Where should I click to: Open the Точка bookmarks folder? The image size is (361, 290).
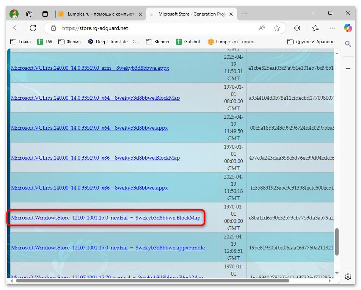click(20, 42)
